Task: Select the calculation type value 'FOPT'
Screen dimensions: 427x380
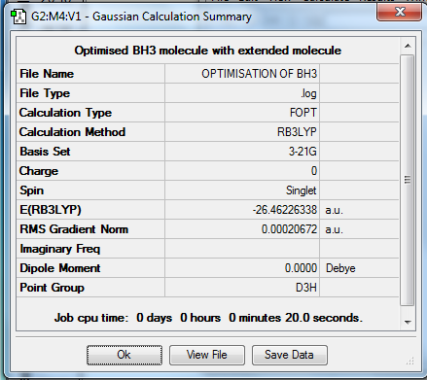Action: pyautogui.click(x=303, y=113)
